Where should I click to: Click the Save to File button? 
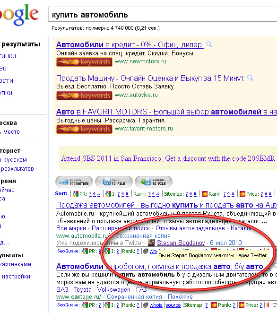114,182
